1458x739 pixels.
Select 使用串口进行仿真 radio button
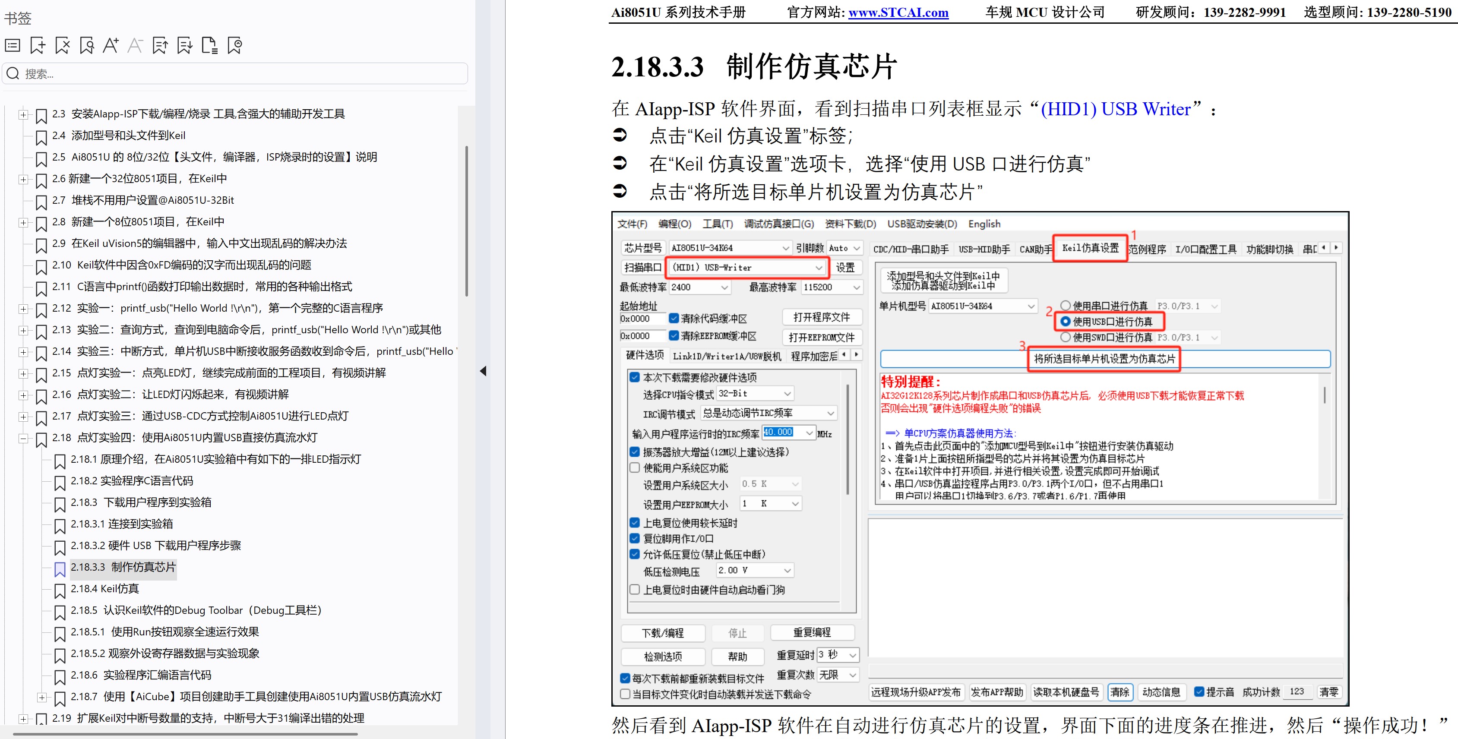point(1065,306)
